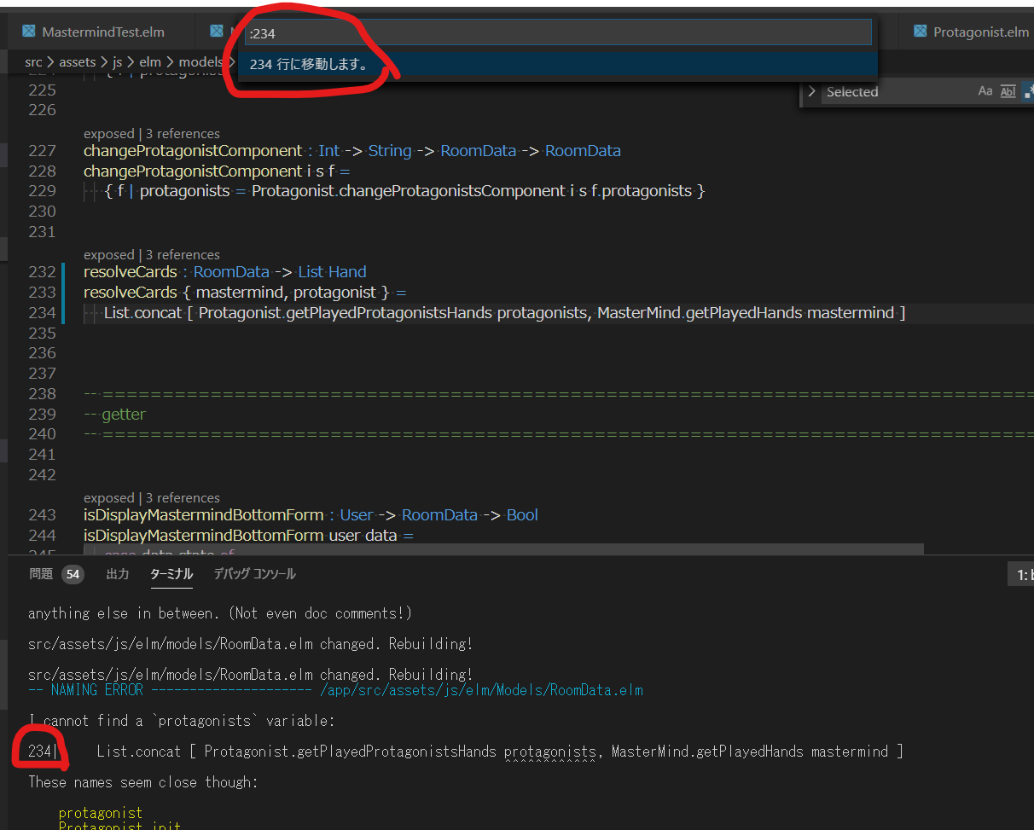1034x830 pixels.
Task: Click 'Protagonist.getPlayedProtagonistsHands' in editor line 234
Action: click(346, 313)
